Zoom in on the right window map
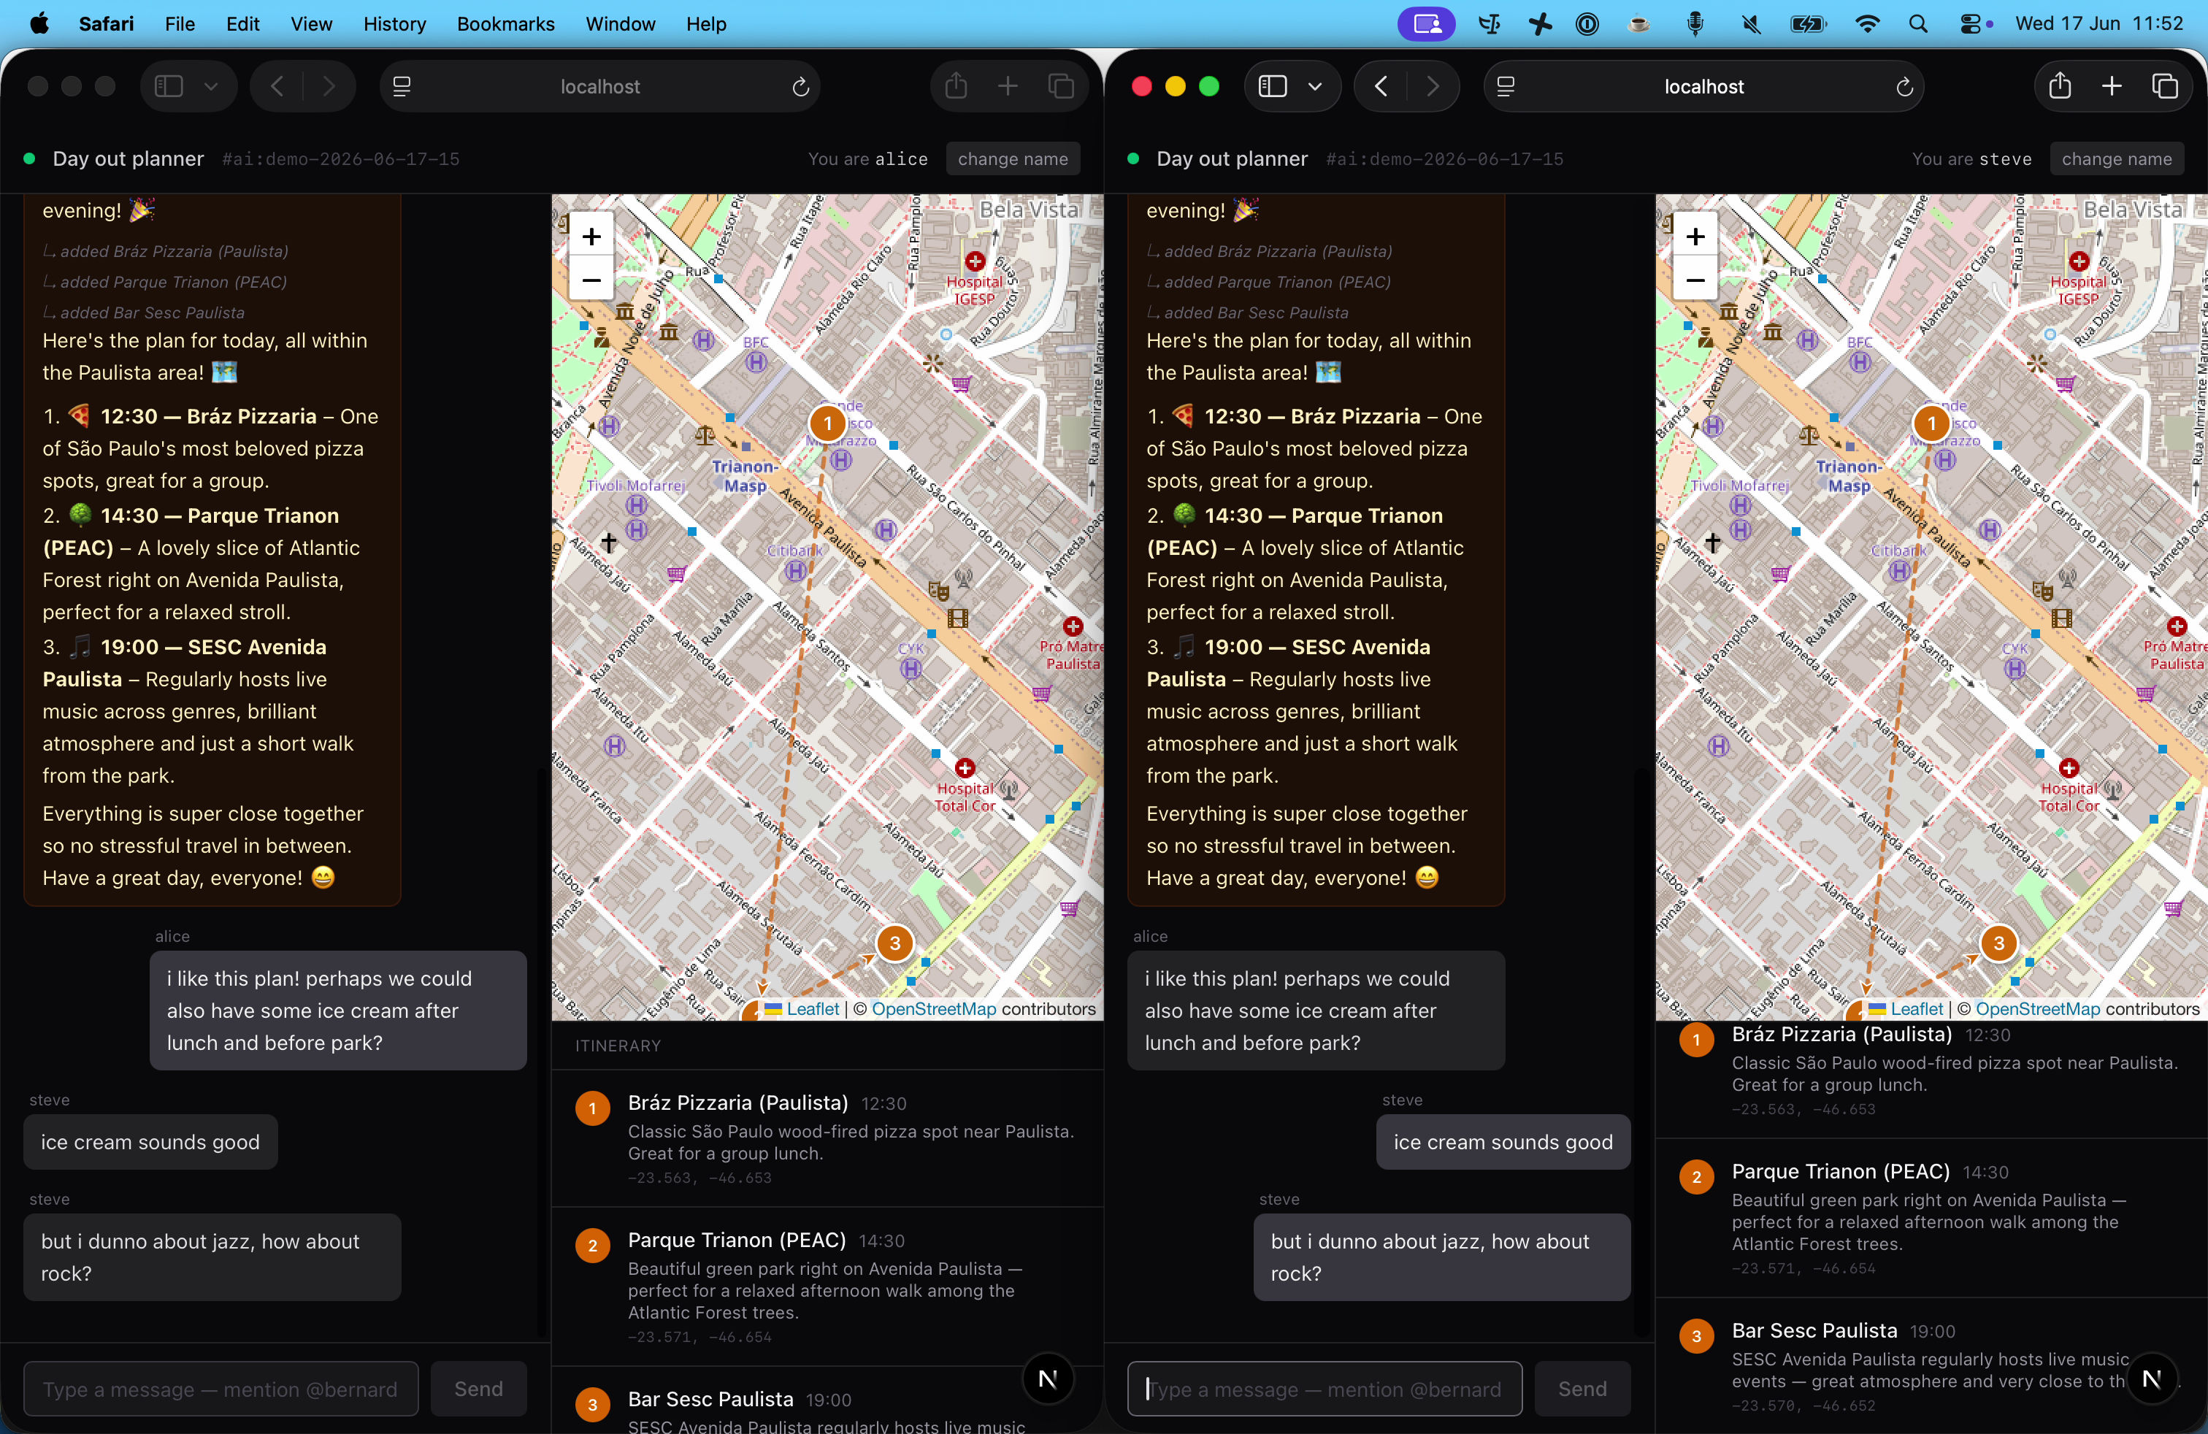The image size is (2208, 1434). click(1695, 237)
